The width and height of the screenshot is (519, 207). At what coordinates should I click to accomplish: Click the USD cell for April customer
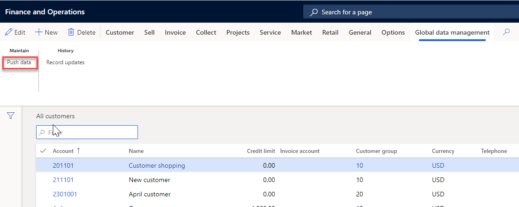438,194
